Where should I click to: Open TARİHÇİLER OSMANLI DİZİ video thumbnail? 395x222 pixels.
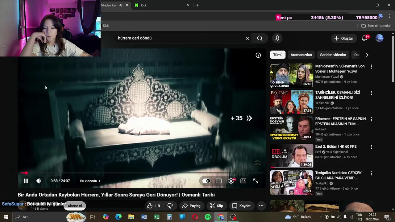click(292, 102)
